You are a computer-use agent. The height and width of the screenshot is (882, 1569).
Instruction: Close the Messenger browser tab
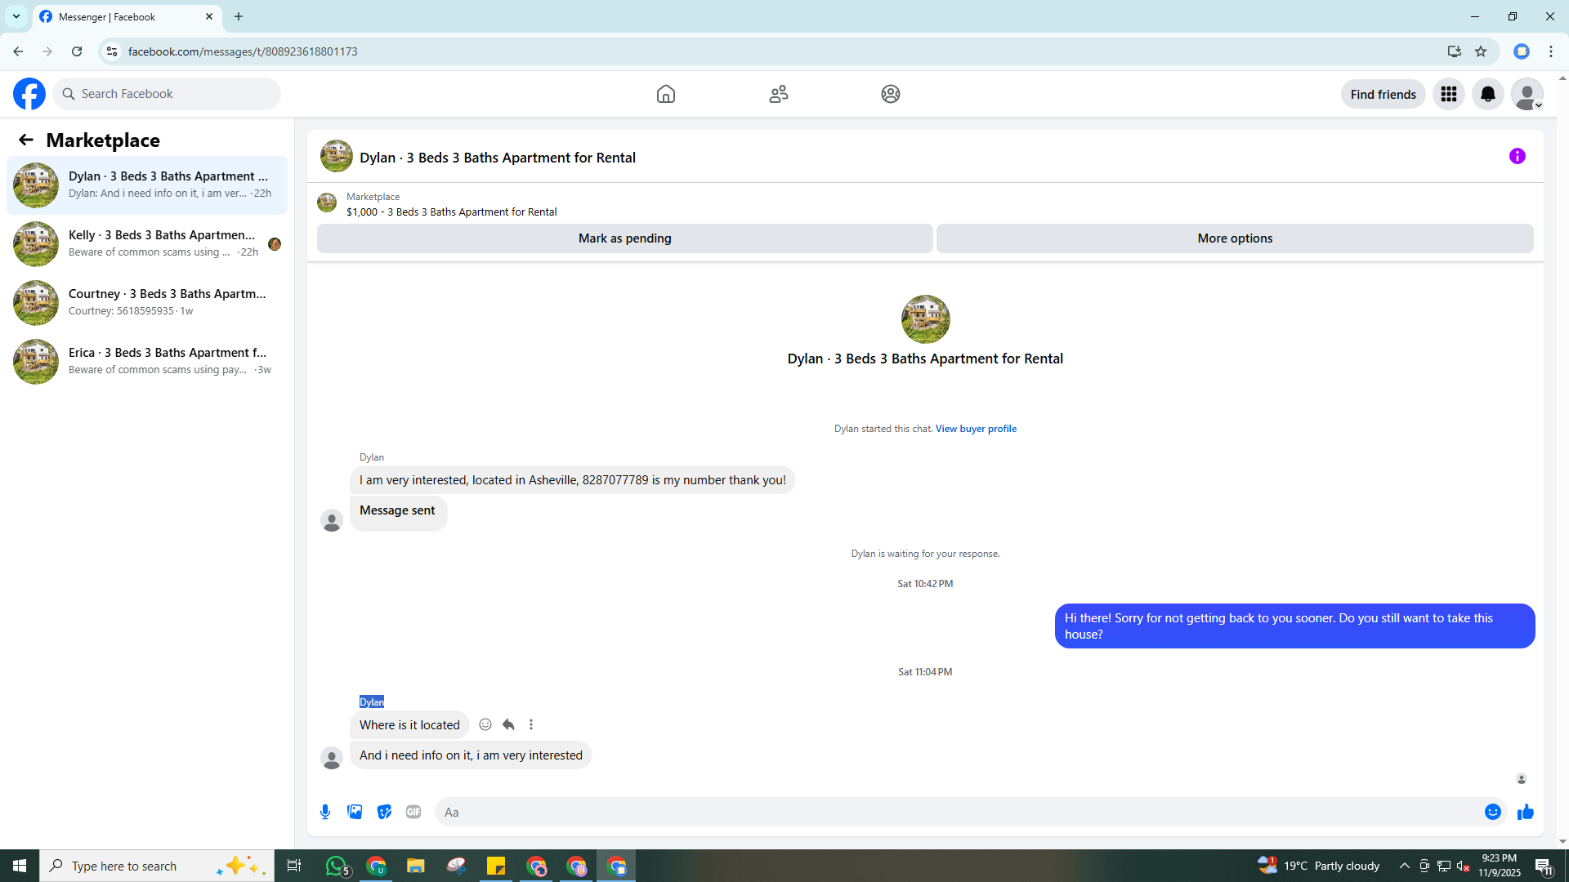coord(209,16)
